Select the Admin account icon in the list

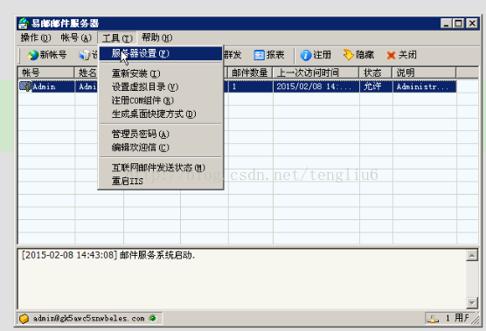click(25, 86)
